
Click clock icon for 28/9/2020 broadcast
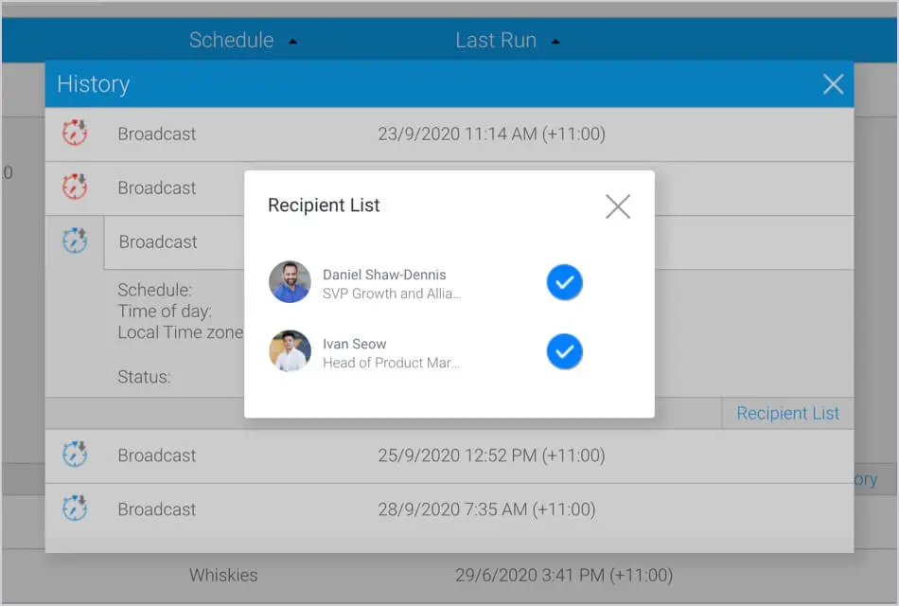coord(75,509)
